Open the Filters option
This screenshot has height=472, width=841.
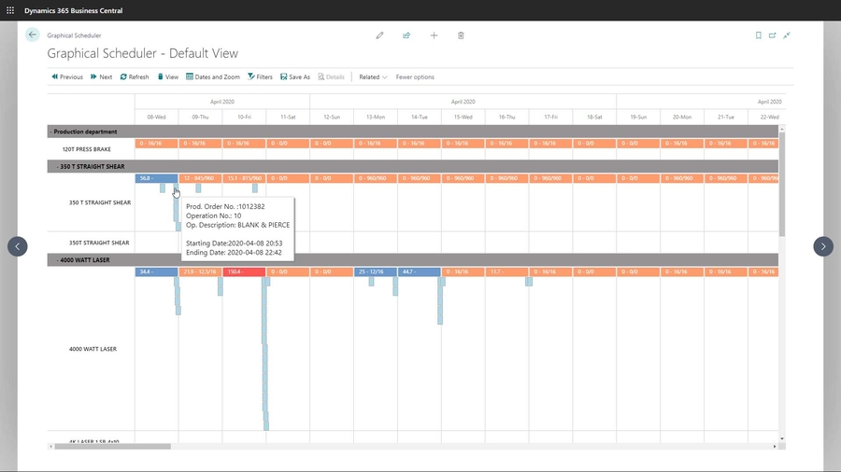pyautogui.click(x=260, y=77)
